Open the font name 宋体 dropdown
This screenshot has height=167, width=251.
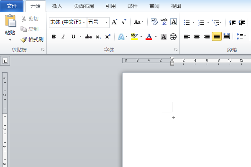point(84,22)
